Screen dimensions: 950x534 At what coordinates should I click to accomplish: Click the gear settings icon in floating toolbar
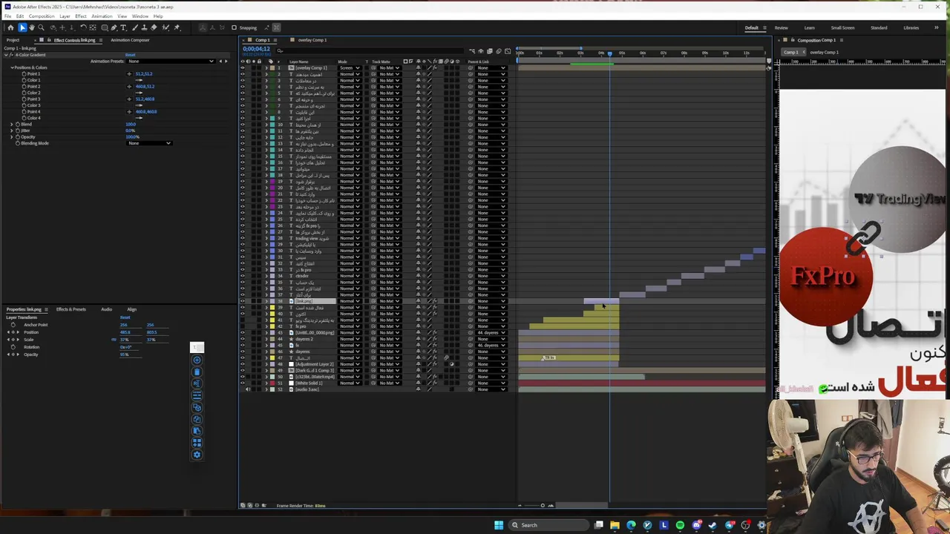pyautogui.click(x=197, y=455)
